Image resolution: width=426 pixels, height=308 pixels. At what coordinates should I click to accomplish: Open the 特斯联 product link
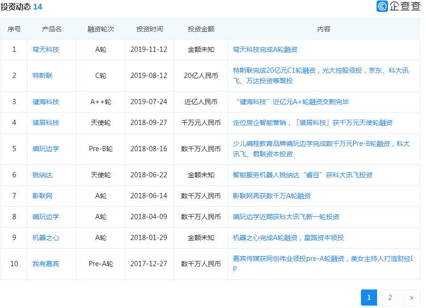pyautogui.click(x=42, y=76)
